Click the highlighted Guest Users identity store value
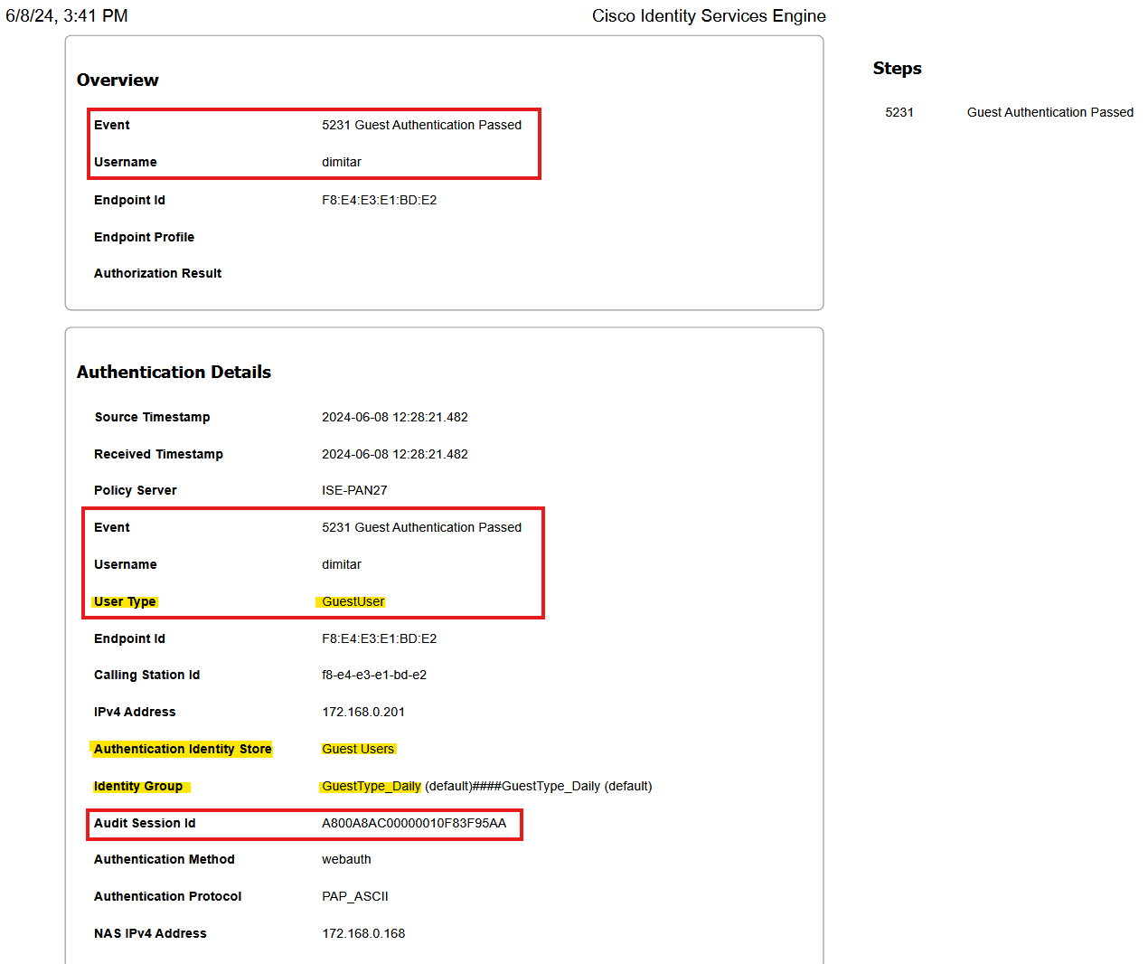This screenshot has height=964, width=1148. click(358, 750)
